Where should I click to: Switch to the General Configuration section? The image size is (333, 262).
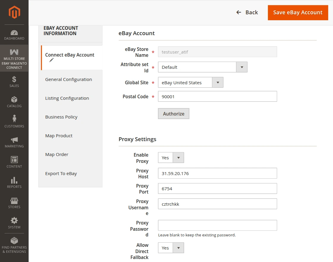pyautogui.click(x=68, y=79)
